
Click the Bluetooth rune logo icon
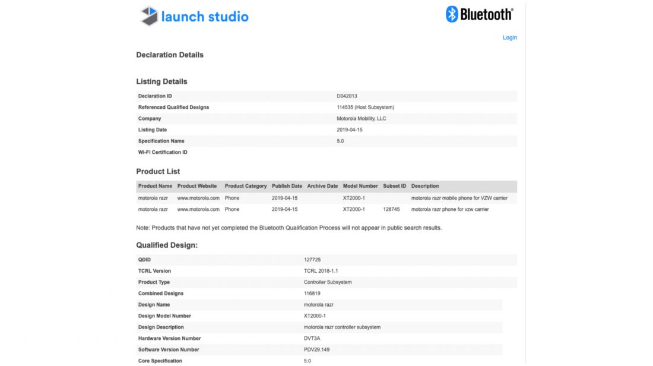pos(452,14)
